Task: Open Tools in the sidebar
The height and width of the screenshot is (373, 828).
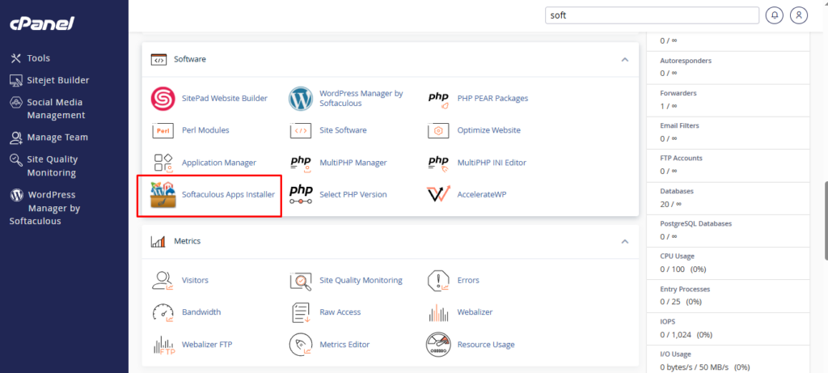Action: tap(31, 58)
